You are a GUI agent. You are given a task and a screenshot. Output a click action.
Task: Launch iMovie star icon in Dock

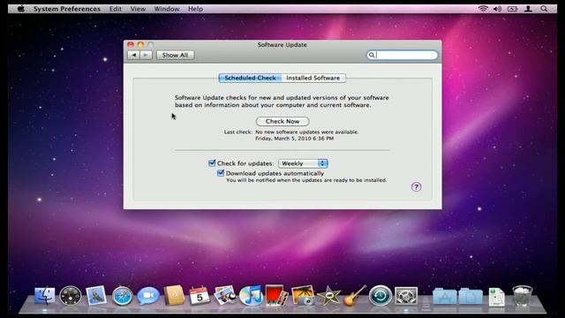click(x=328, y=296)
